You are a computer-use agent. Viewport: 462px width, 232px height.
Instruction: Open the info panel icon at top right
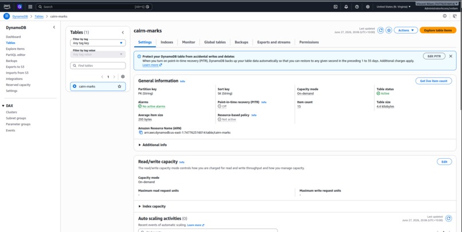pyautogui.click(x=445, y=16)
